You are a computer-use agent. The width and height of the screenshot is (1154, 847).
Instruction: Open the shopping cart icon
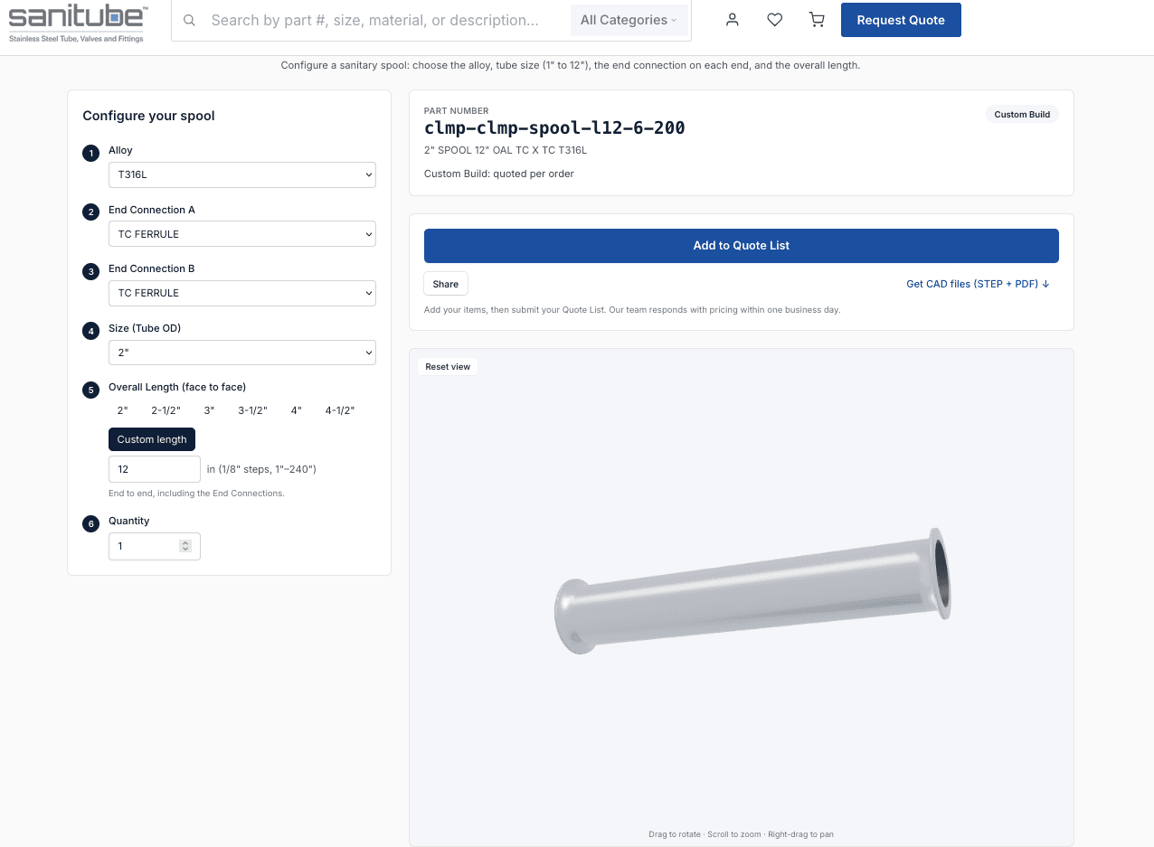[818, 20]
